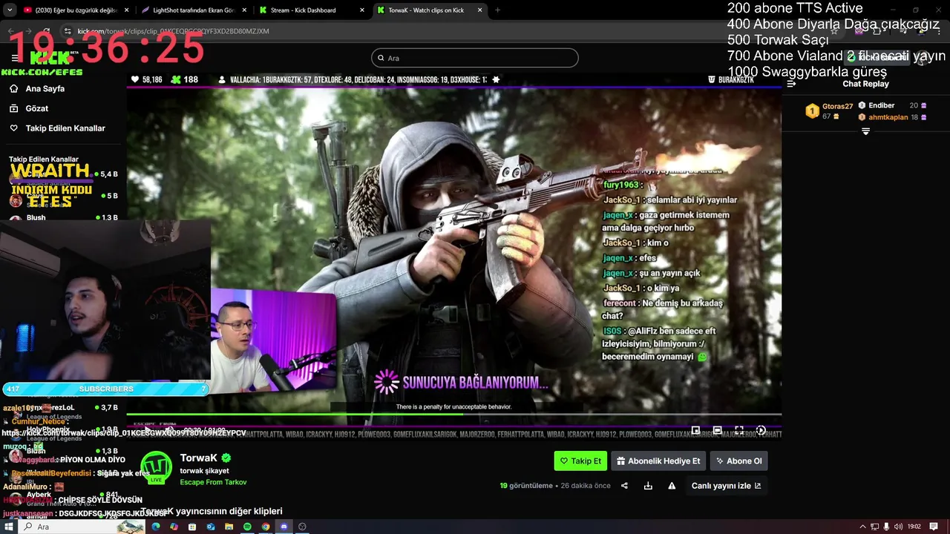
Task: Switch to the LightShot tab
Action: 192,10
